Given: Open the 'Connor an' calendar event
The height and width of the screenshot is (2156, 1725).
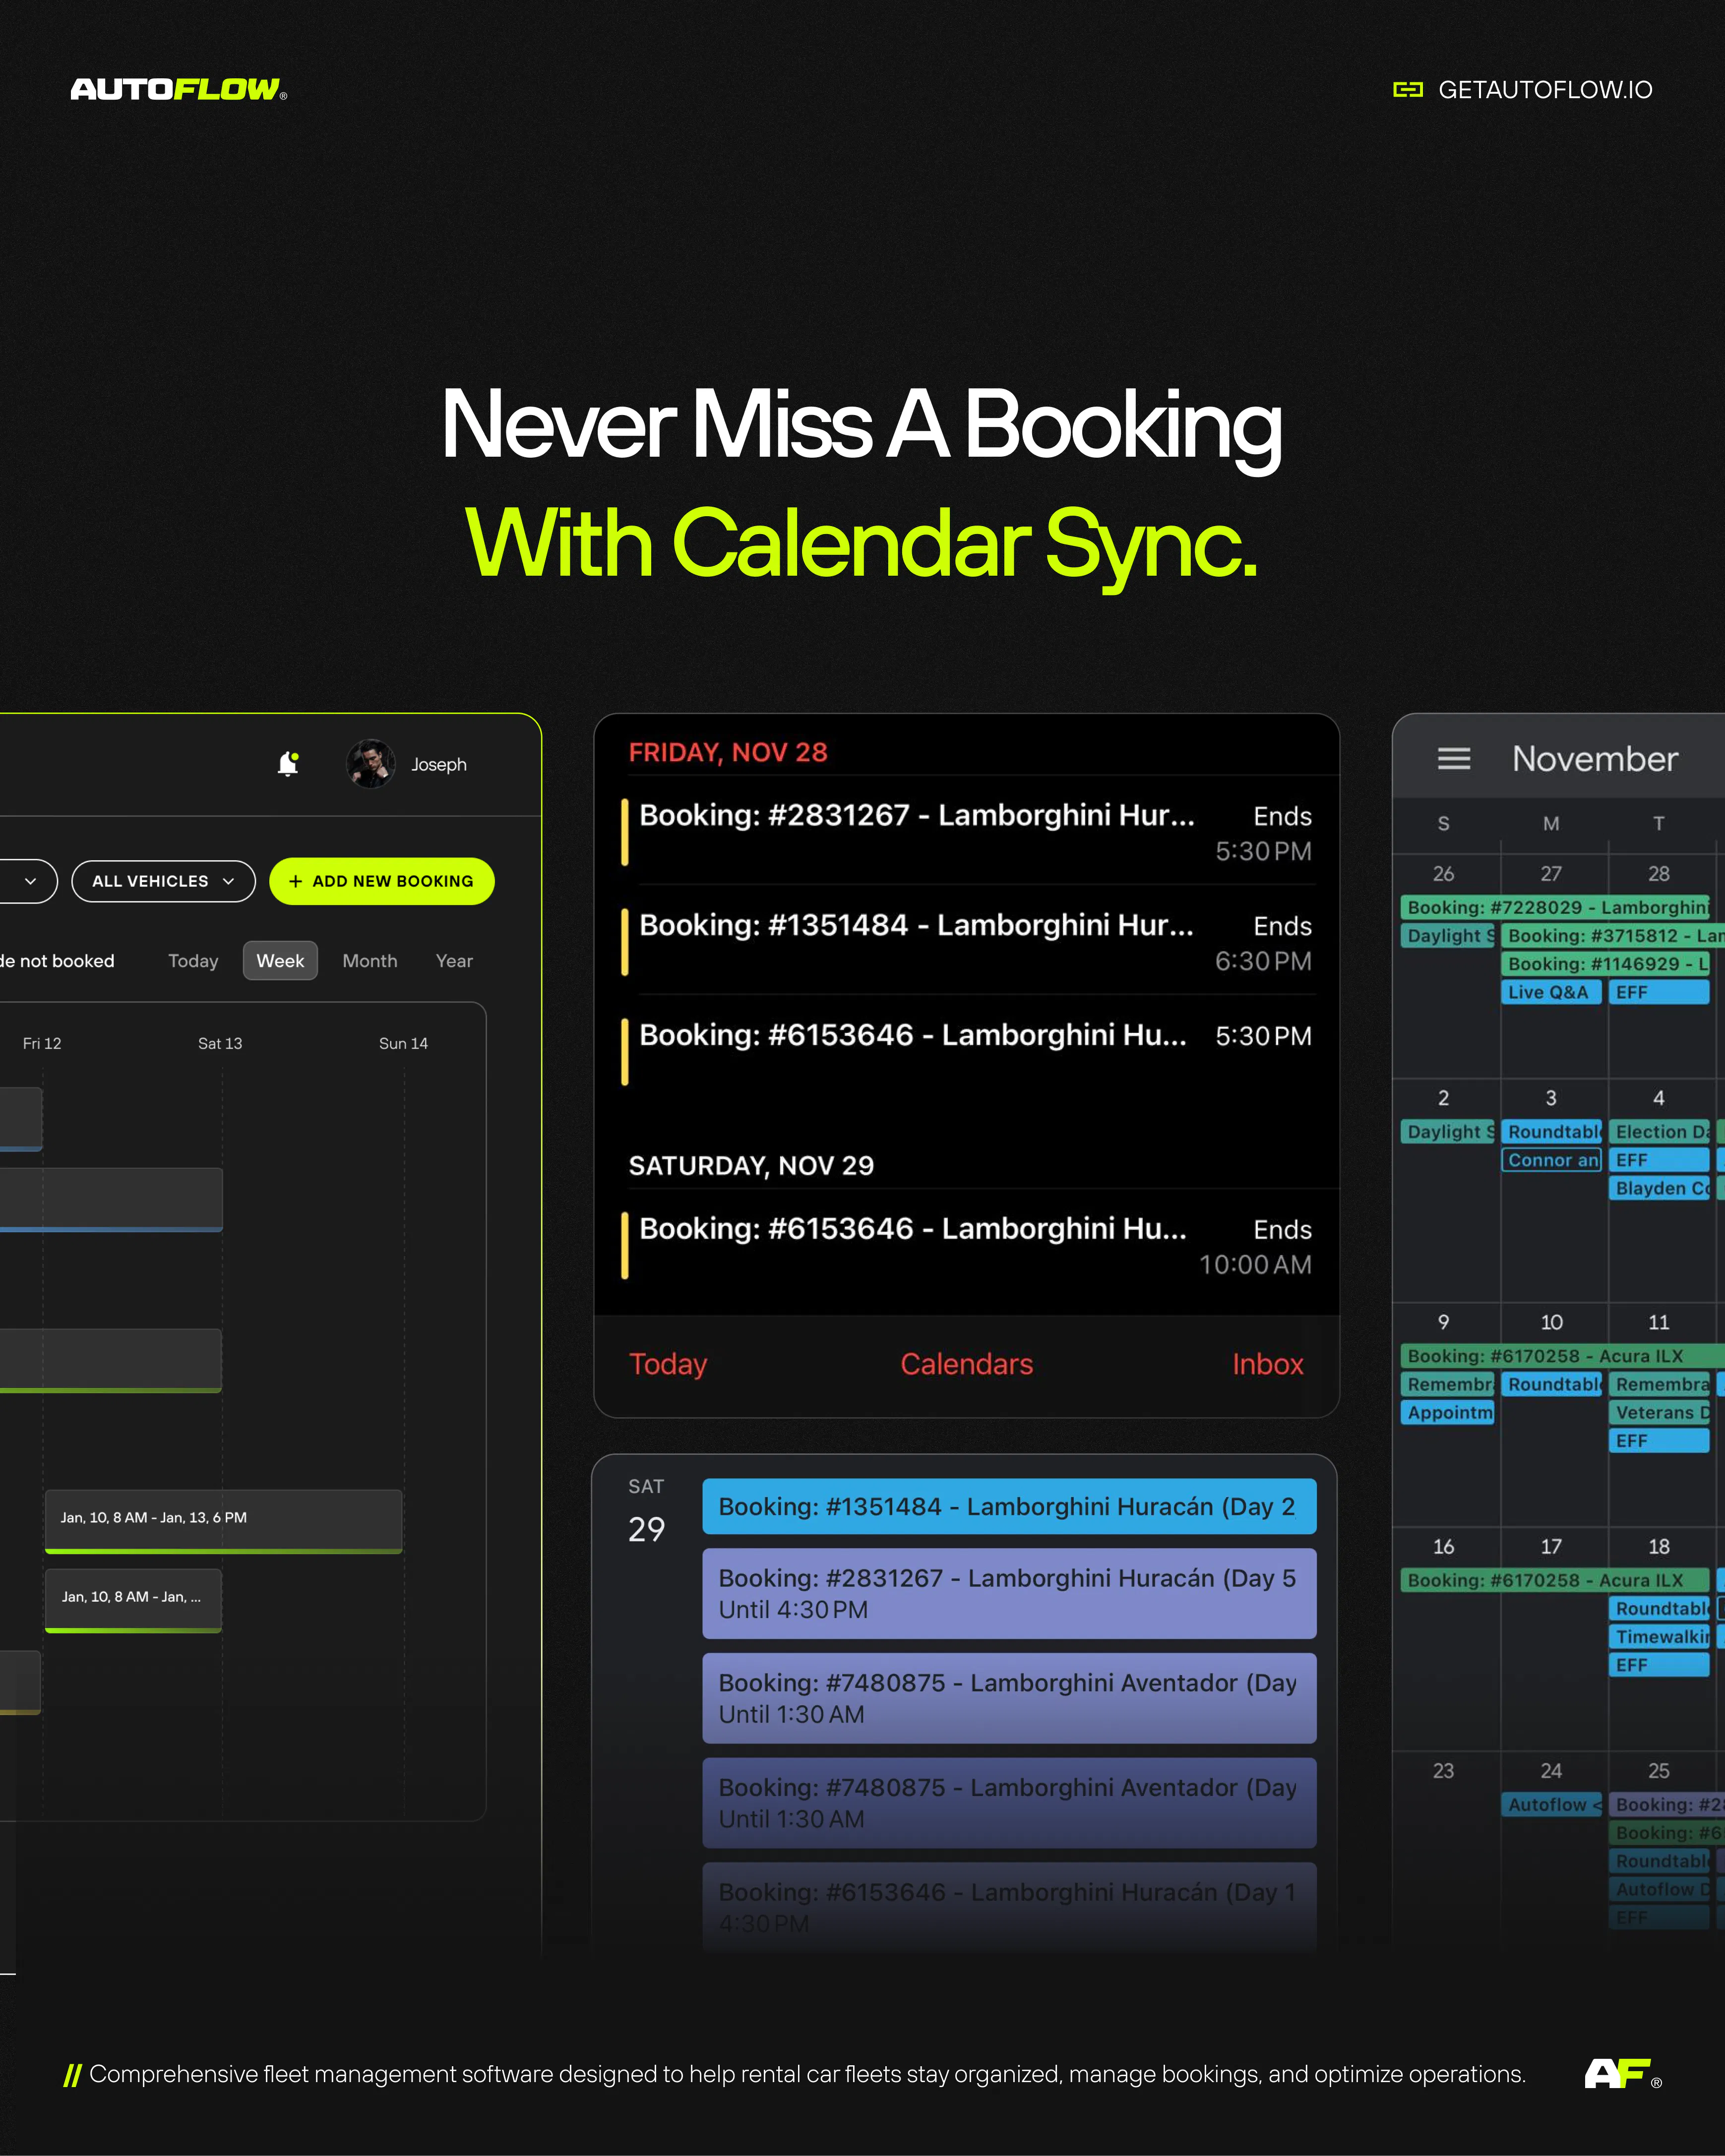Looking at the screenshot, I should (x=1551, y=1160).
